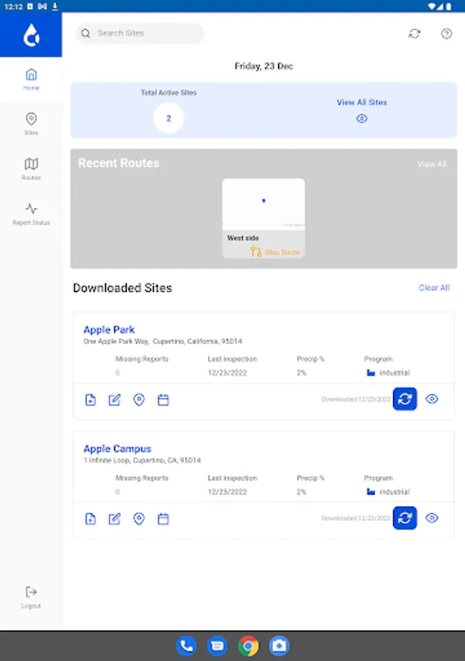Click the water drop app logo
Viewport: 465px width, 661px height.
click(31, 35)
